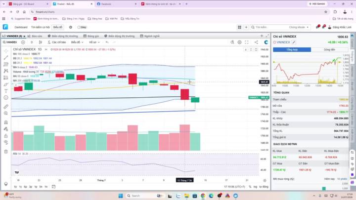The image size is (356, 200).
Task: Set range to 5y
Action: point(15,187)
